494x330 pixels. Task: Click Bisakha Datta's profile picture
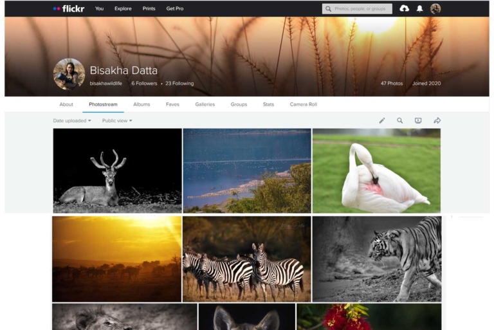69,74
